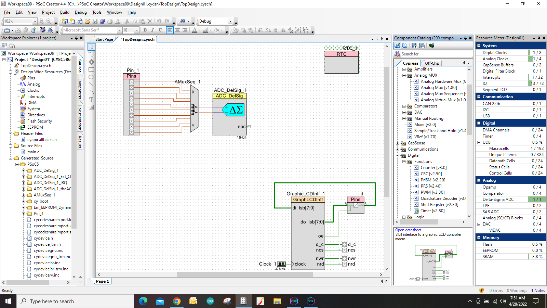The image size is (547, 308).
Task: Open Arduino IDE from taskbar
Action: click(x=210, y=301)
